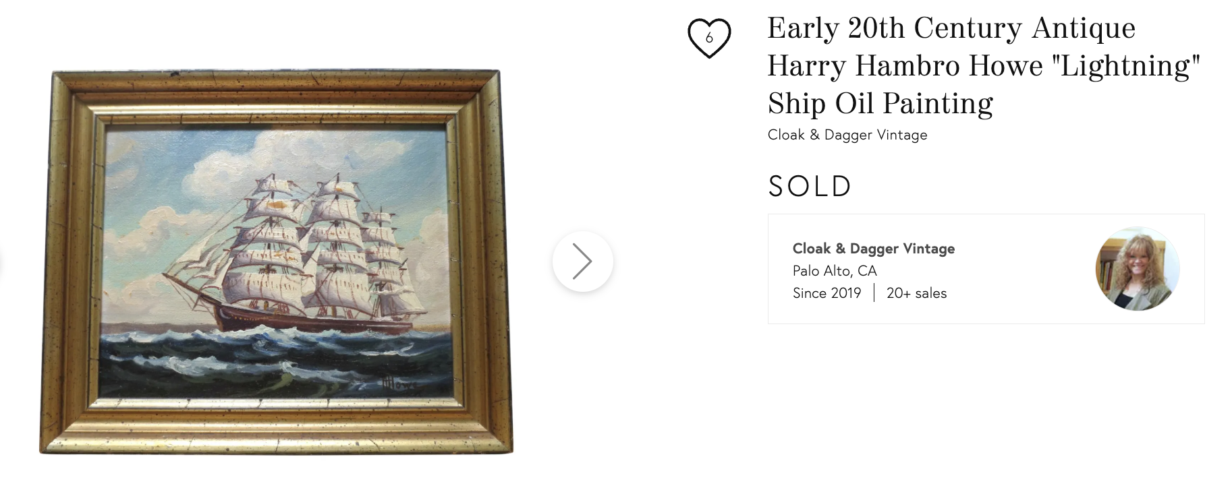Click the bold seller name in seller card
The image size is (1232, 492).
point(873,249)
